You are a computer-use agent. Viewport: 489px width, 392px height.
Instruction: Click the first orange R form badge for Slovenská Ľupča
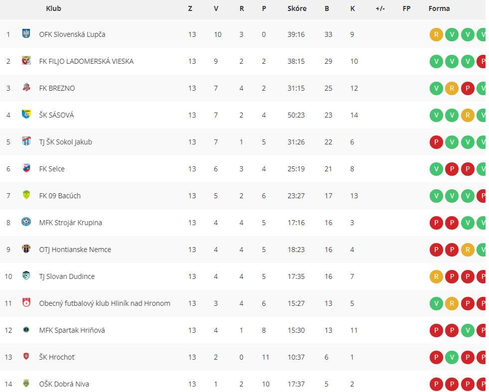click(x=436, y=34)
